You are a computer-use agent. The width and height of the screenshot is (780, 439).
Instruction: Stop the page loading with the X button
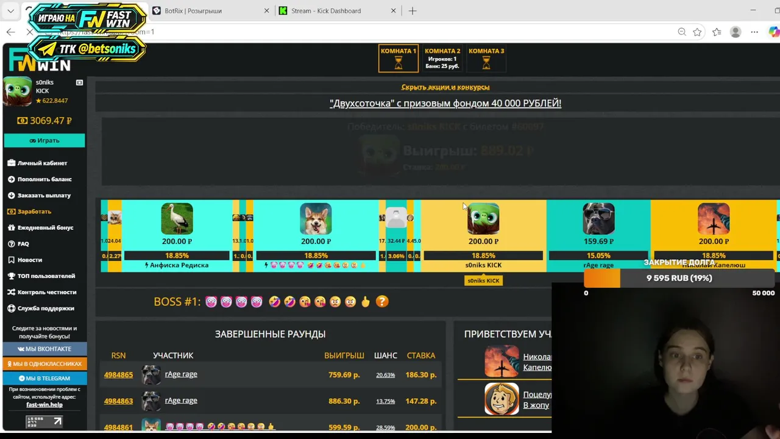[x=29, y=32]
